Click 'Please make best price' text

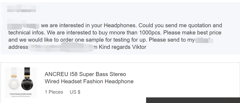coord(192,33)
